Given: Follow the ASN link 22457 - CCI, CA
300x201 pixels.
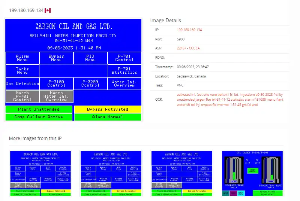Looking at the screenshot, I should point(188,48).
